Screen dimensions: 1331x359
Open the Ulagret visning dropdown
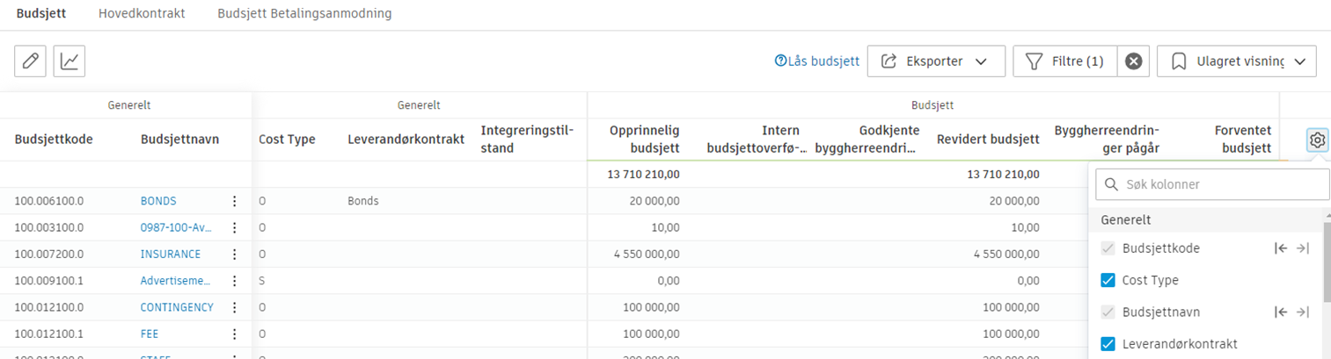1236,61
